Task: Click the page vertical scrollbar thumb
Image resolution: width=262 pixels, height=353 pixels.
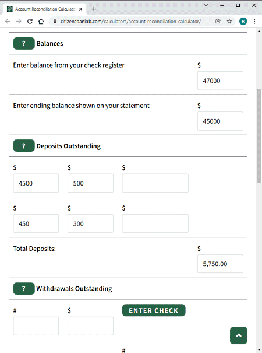Action: click(x=259, y=136)
